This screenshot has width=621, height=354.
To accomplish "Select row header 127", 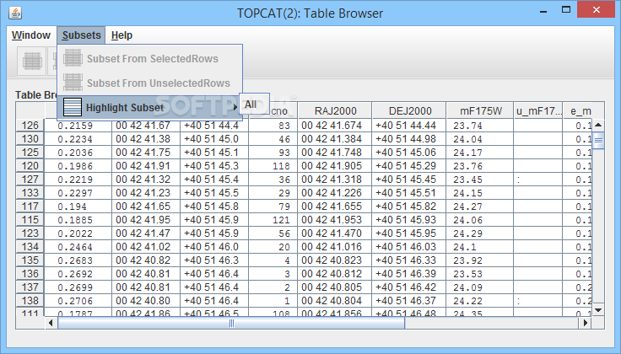I will point(30,180).
